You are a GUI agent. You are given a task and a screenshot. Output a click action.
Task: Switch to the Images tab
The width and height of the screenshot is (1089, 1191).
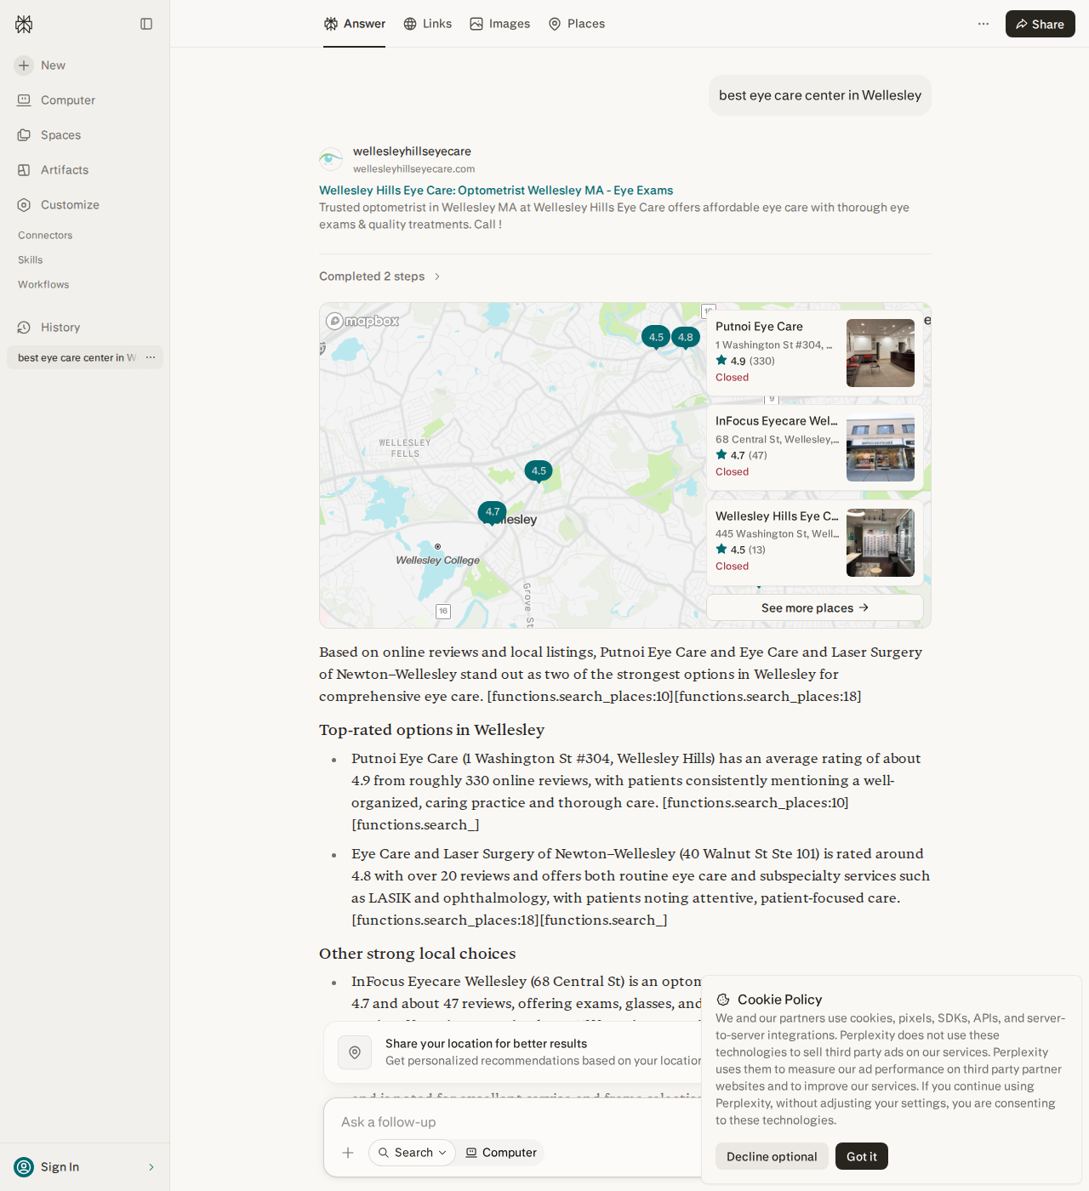tap(500, 24)
